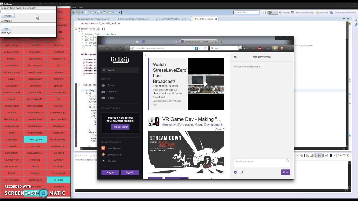Click the Refresh Time Cycle input field

coord(28,11)
